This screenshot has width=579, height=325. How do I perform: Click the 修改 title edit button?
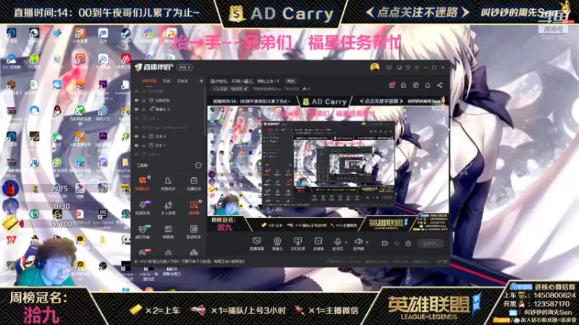pos(291,81)
